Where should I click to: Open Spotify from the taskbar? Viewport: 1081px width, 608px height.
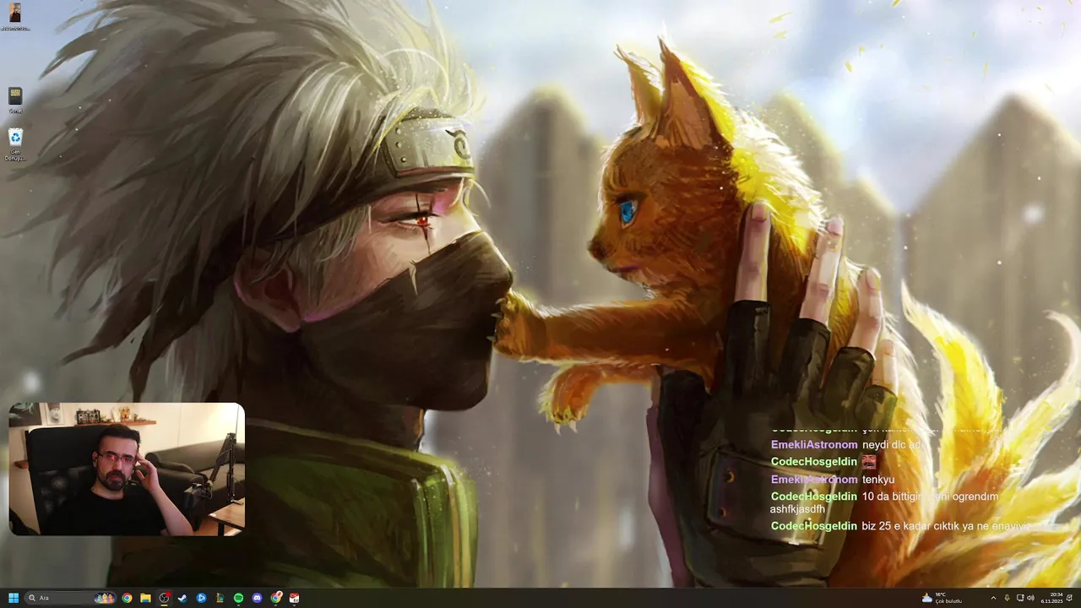(x=238, y=598)
